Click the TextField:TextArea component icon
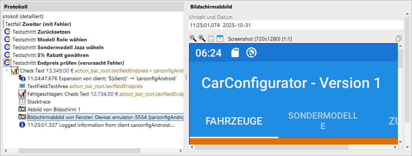Viewport: 412px width, 156px height. (x=22, y=86)
